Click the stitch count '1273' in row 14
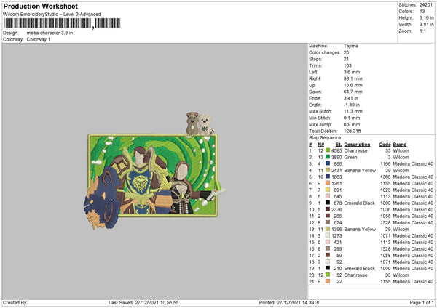This screenshot has width=437, height=308. point(336,236)
